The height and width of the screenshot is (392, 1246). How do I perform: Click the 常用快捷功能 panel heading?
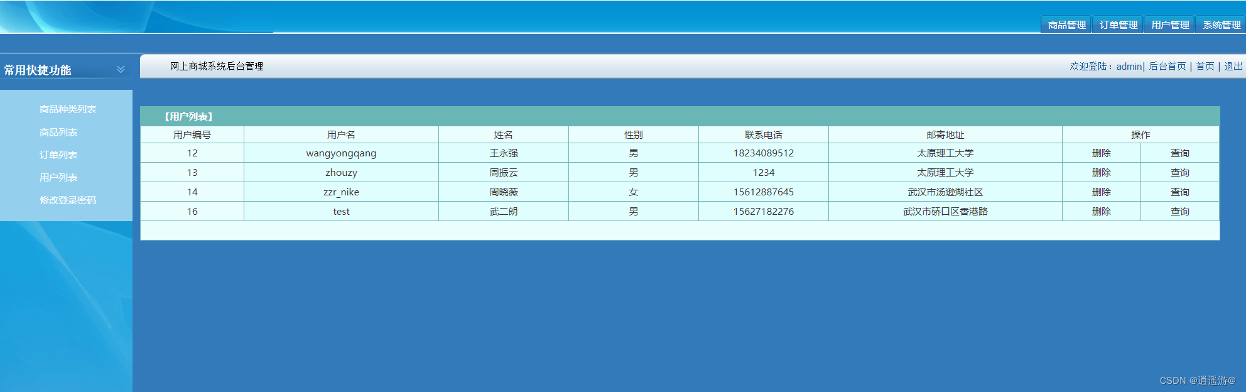click(x=38, y=70)
